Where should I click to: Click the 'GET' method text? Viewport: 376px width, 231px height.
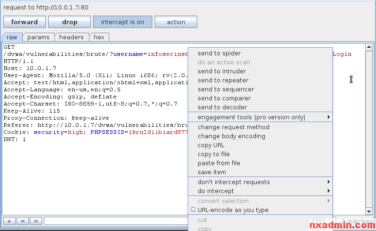(x=9, y=47)
